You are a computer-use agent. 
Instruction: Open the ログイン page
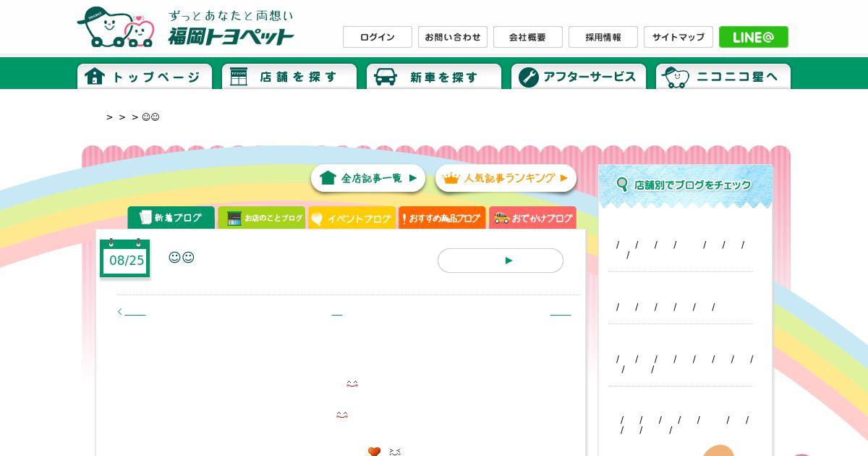pos(378,37)
